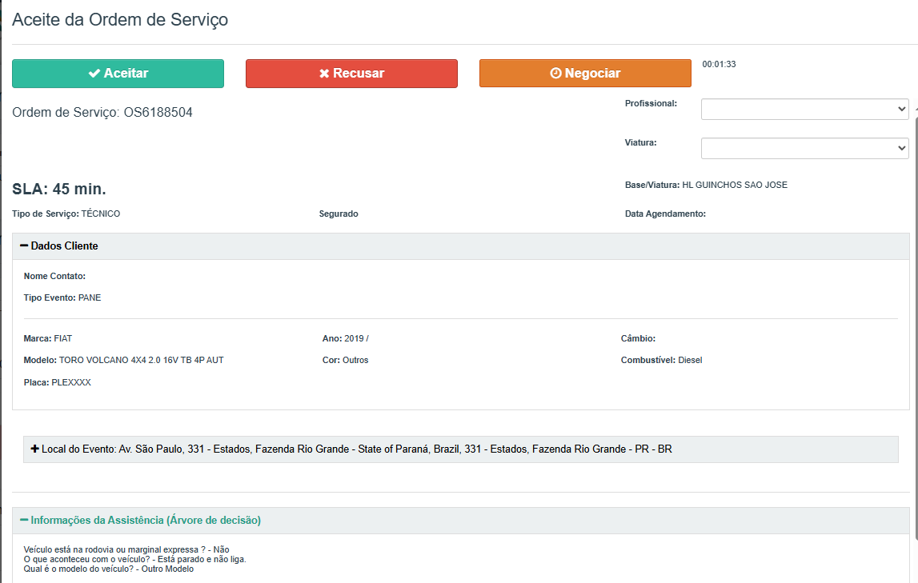Viewport: 918px width, 583px height.
Task: Click minus icon beside Informações da Assistência
Action: [x=24, y=521]
